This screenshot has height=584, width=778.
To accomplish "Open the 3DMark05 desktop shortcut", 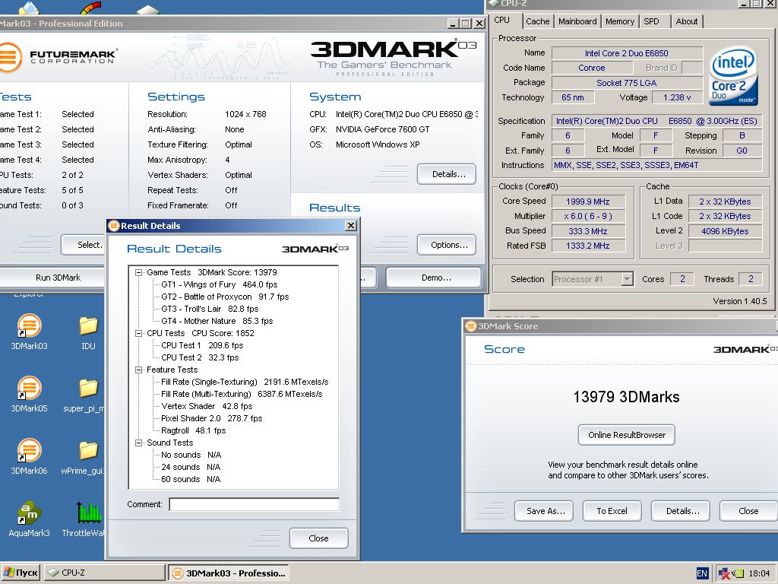I will point(30,393).
